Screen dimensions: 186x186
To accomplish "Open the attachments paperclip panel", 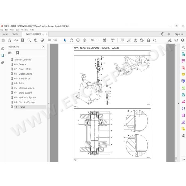I will (3, 62).
